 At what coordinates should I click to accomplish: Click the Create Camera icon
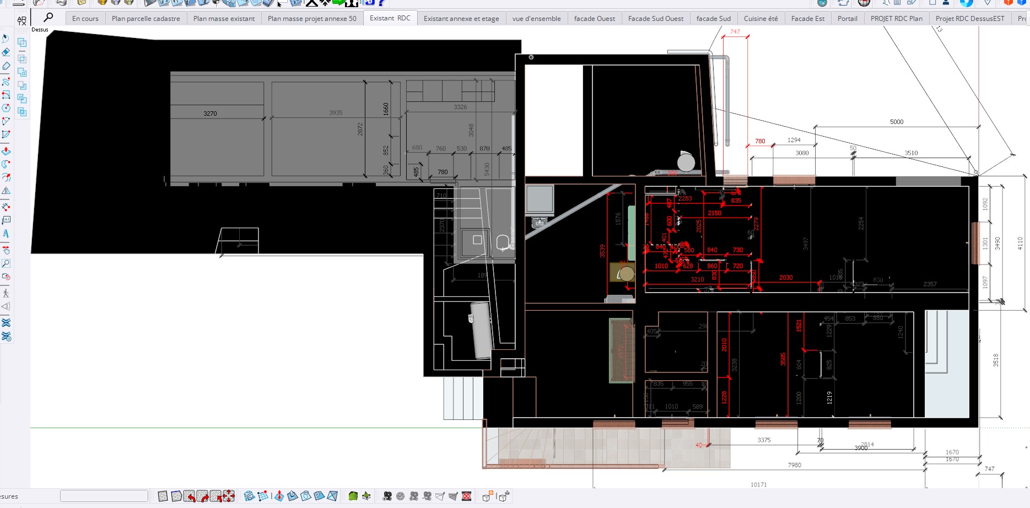387,496
